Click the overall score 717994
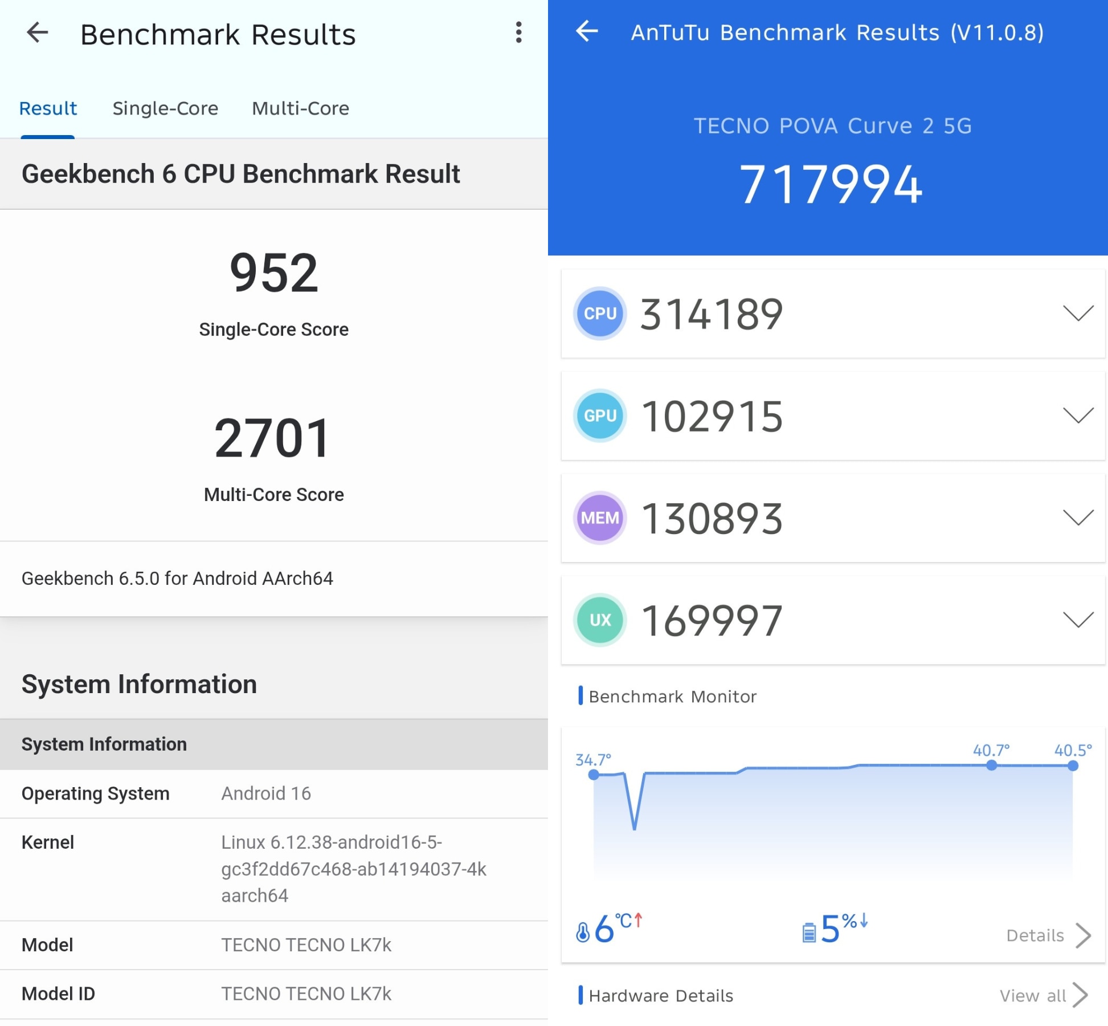Viewport: 1108px width, 1026px height. [x=832, y=182]
